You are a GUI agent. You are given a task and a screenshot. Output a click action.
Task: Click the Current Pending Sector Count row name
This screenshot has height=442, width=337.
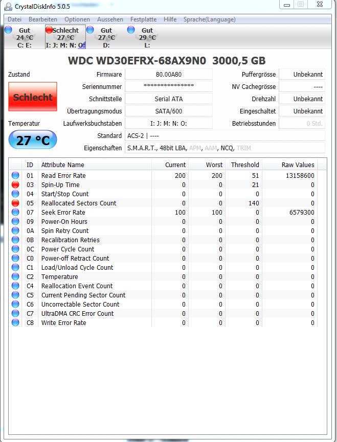[x=83, y=295]
